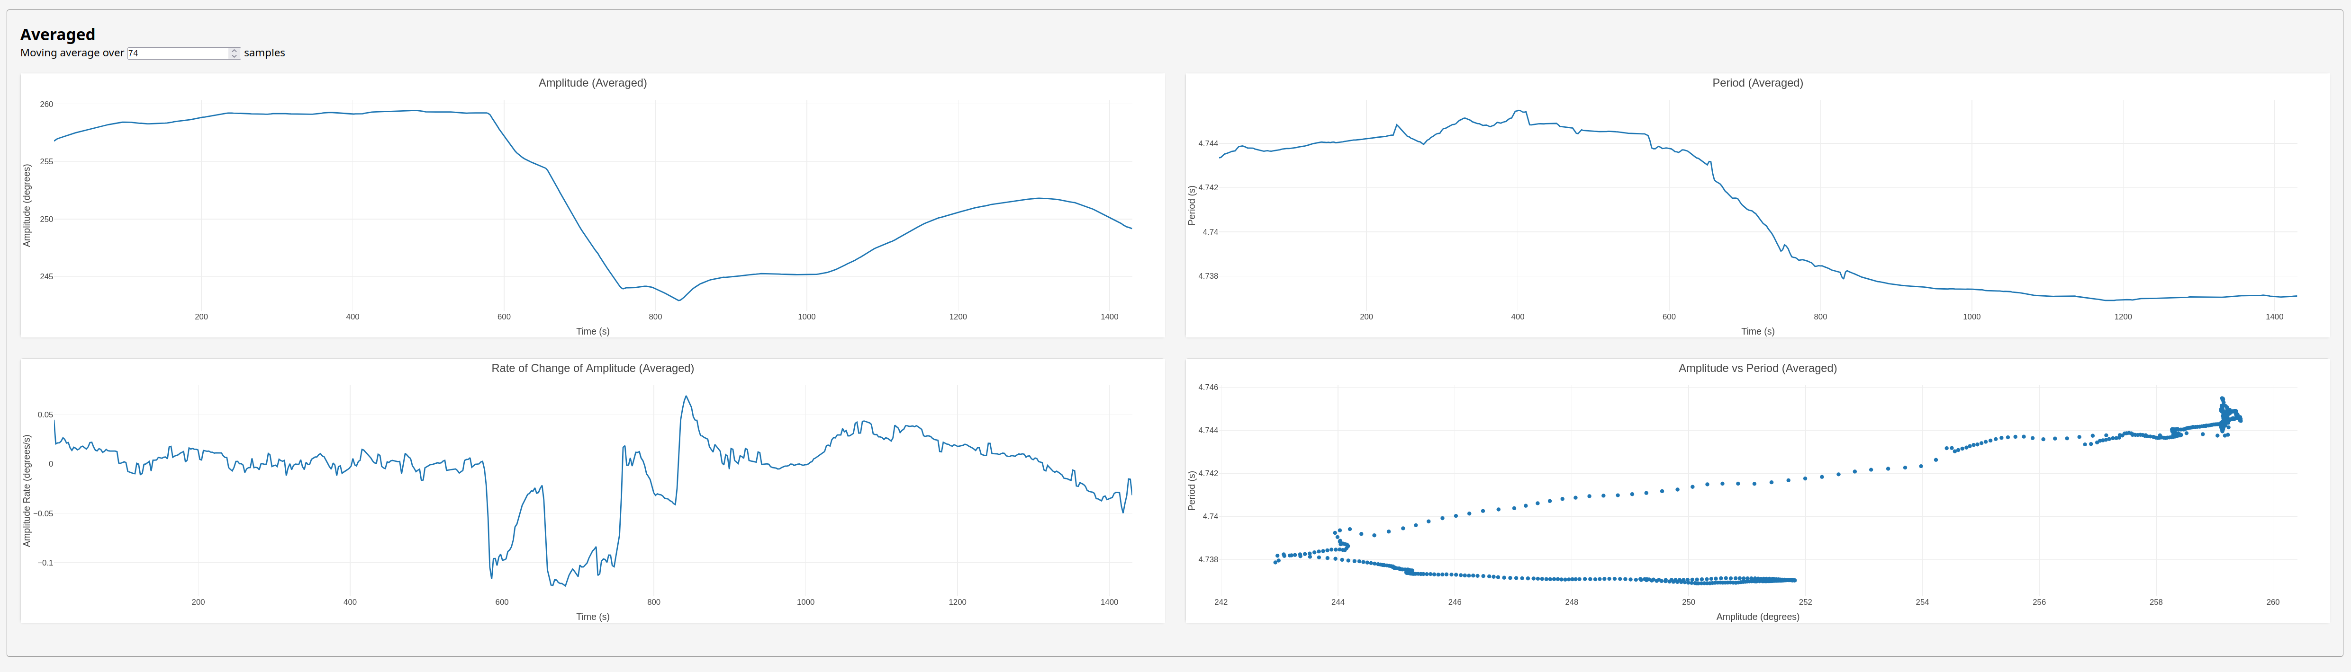Click "Time (s)" axis label under Period chart

point(1757,331)
